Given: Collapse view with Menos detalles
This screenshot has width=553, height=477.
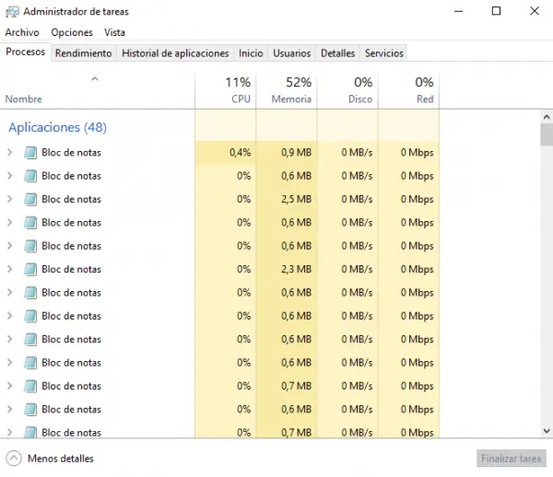Looking at the screenshot, I should point(50,459).
